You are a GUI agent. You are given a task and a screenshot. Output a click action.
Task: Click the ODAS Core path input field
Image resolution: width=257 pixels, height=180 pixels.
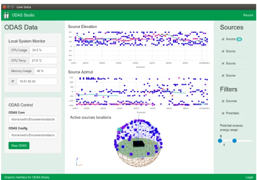(x=33, y=120)
